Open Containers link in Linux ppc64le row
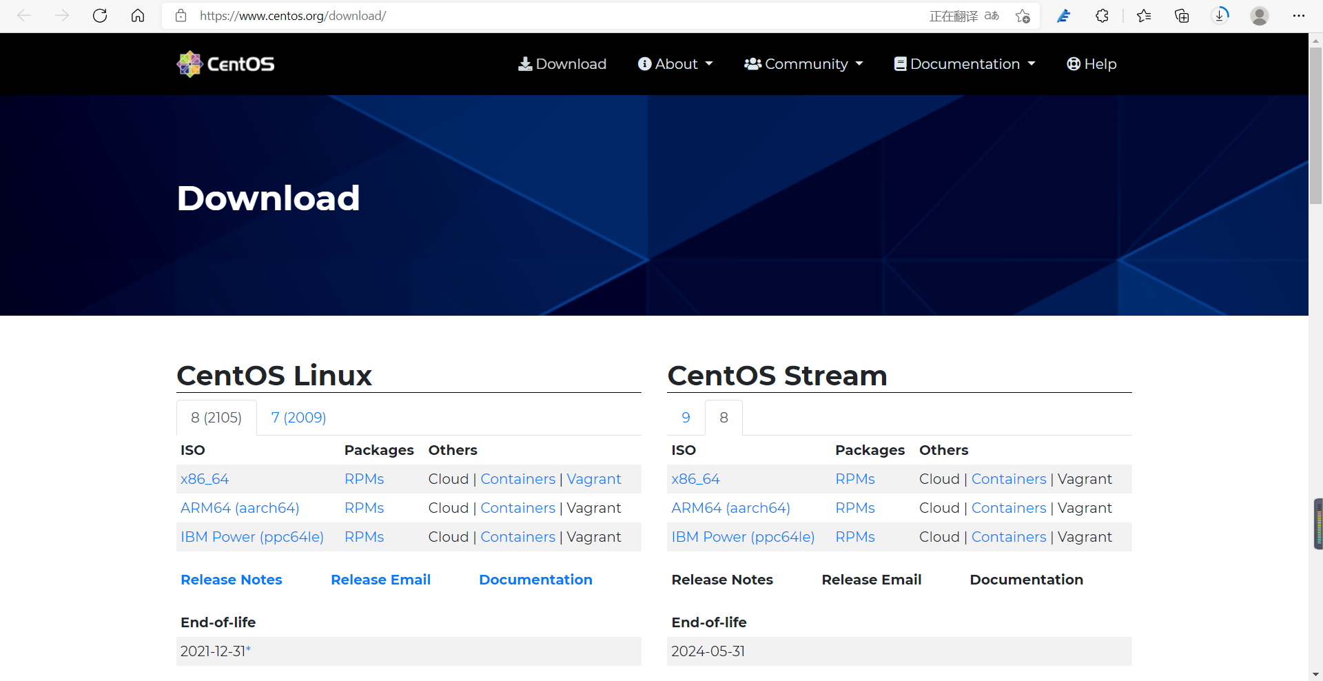Screen dimensions: 1323x681 coord(517,537)
